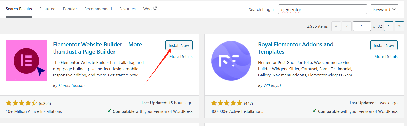Image resolution: width=407 pixels, height=126 pixels.
Task: Click the Elementor pink plugin logo
Action: (26, 61)
